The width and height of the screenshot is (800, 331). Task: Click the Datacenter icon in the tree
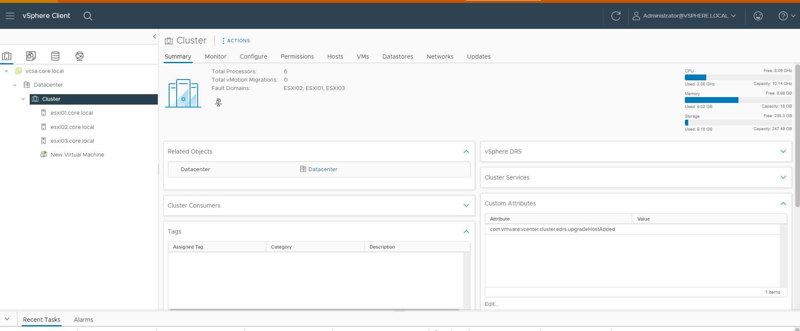point(27,85)
